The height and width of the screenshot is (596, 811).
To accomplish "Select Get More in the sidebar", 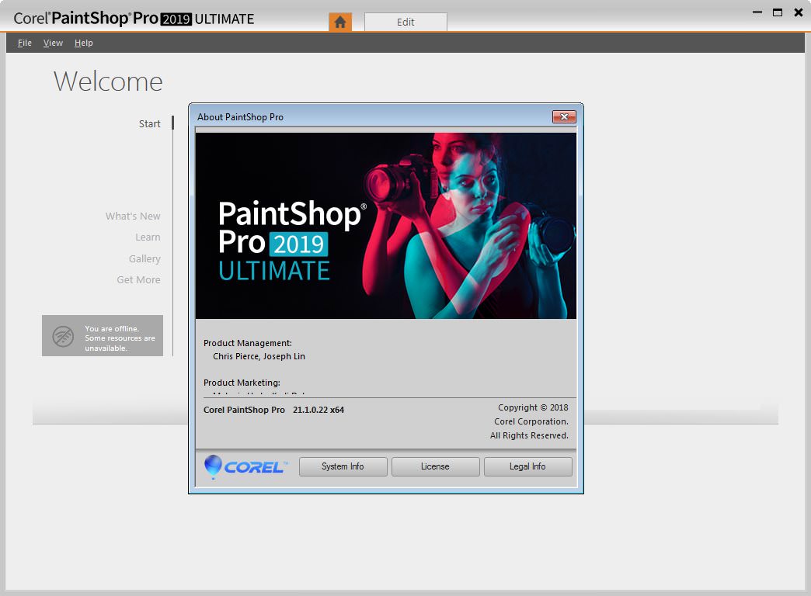I will click(138, 279).
